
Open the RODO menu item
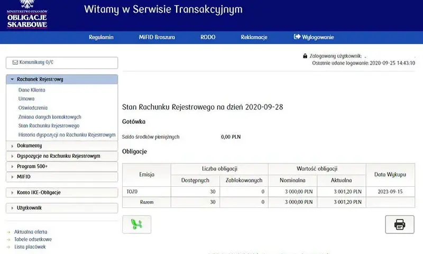pyautogui.click(x=208, y=37)
